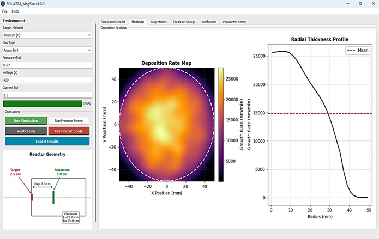Open the Help menu
This screenshot has width=379, height=239.
[15, 11]
